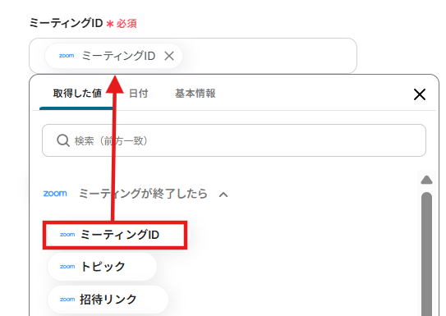Viewport: 446px width, 316px height.
Task: Switch to the 日付 tab
Action: [139, 94]
